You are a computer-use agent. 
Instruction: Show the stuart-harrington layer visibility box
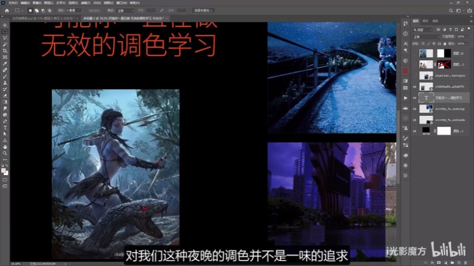coord(415,76)
